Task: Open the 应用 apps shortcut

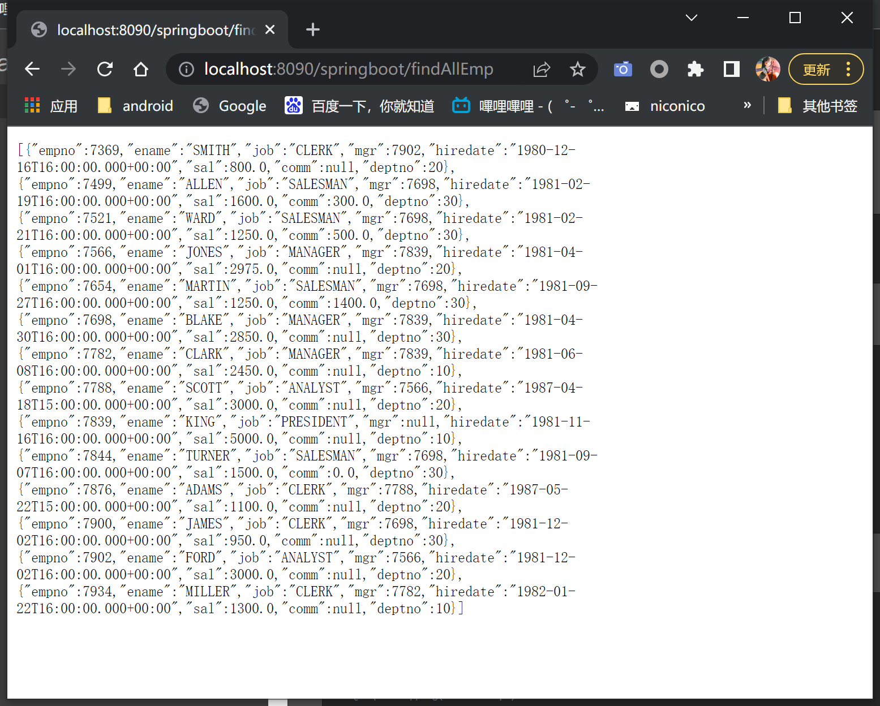Action: coord(51,106)
